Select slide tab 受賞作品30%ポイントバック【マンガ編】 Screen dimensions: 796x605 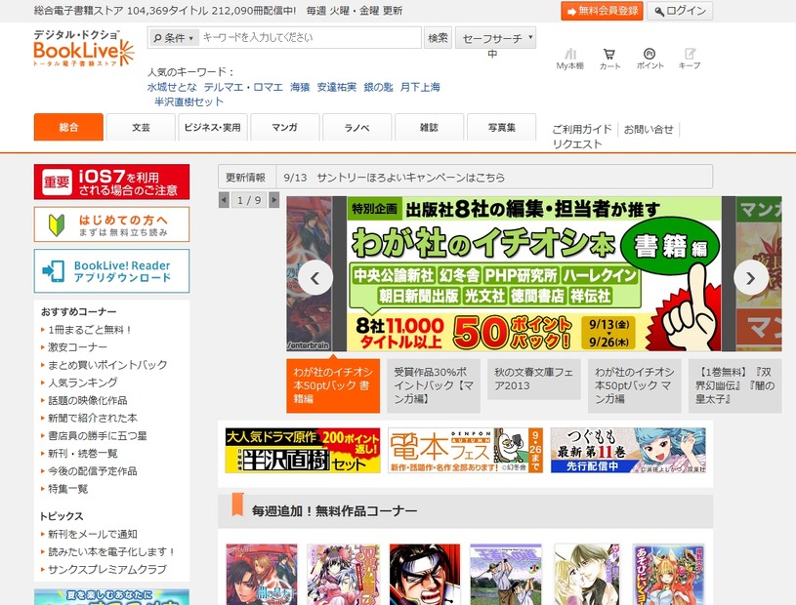click(434, 385)
